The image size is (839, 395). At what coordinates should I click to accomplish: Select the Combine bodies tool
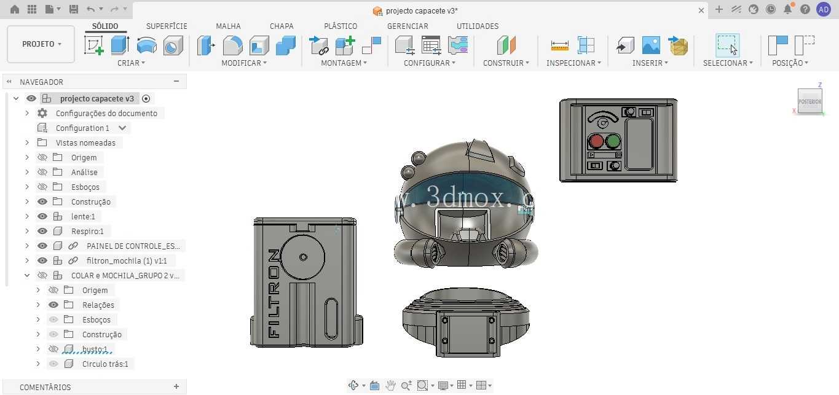tap(285, 45)
